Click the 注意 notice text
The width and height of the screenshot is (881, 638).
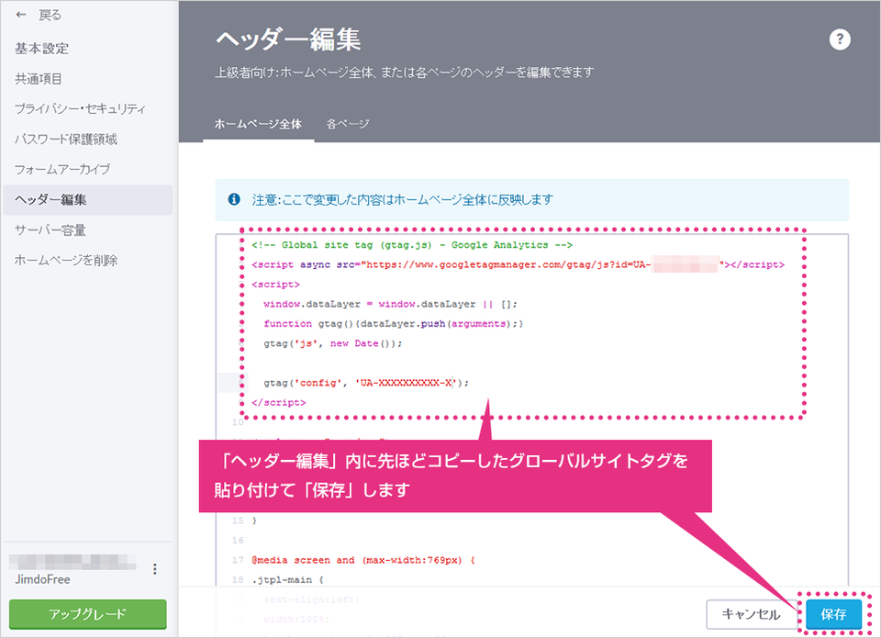(x=402, y=199)
